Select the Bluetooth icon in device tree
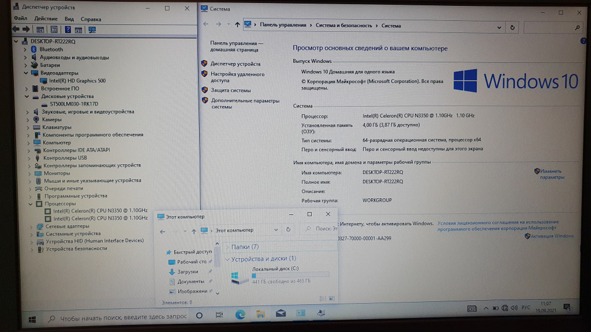 pyautogui.click(x=34, y=50)
